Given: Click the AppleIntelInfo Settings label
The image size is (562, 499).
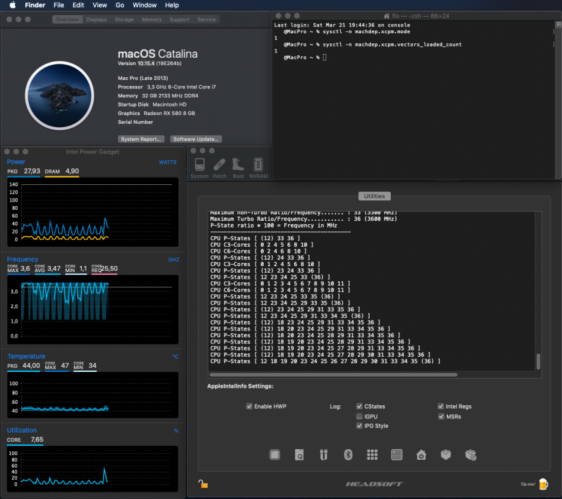Looking at the screenshot, I should click(x=240, y=386).
